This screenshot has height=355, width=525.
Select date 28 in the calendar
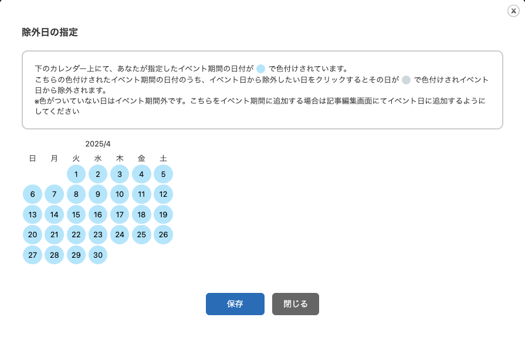(x=54, y=255)
